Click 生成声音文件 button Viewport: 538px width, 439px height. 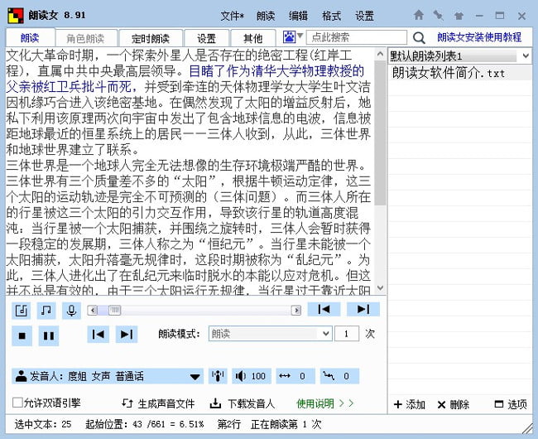click(158, 403)
